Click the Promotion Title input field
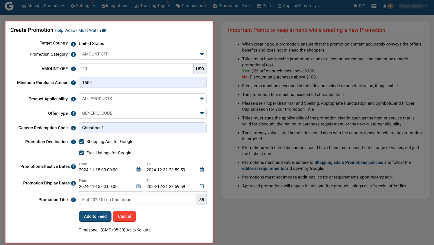The image size is (434, 245). pos(138,200)
